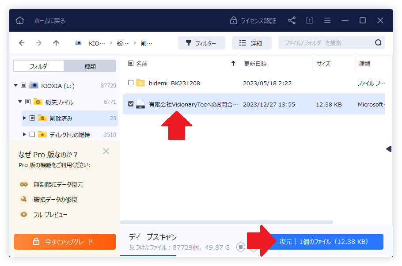Uncheck the 有限会社VisionaryTec file checkbox

(131, 104)
